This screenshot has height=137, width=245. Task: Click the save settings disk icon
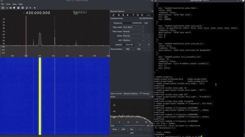pyautogui.click(x=14, y=8)
